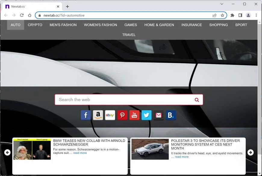This screenshot has width=262, height=176.
Task: Share this page using address bar icon
Action: (x=214, y=15)
